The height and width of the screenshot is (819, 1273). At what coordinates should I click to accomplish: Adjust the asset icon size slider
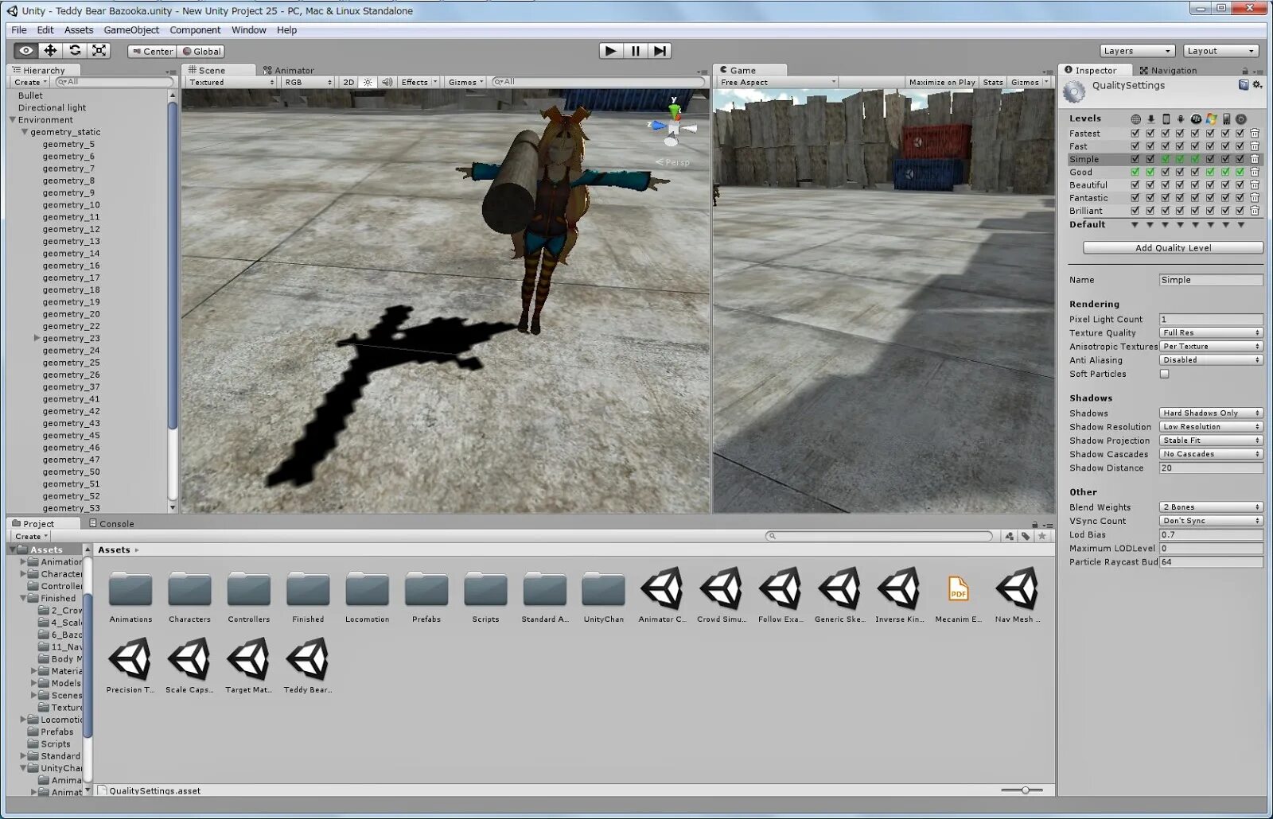[x=1026, y=790]
